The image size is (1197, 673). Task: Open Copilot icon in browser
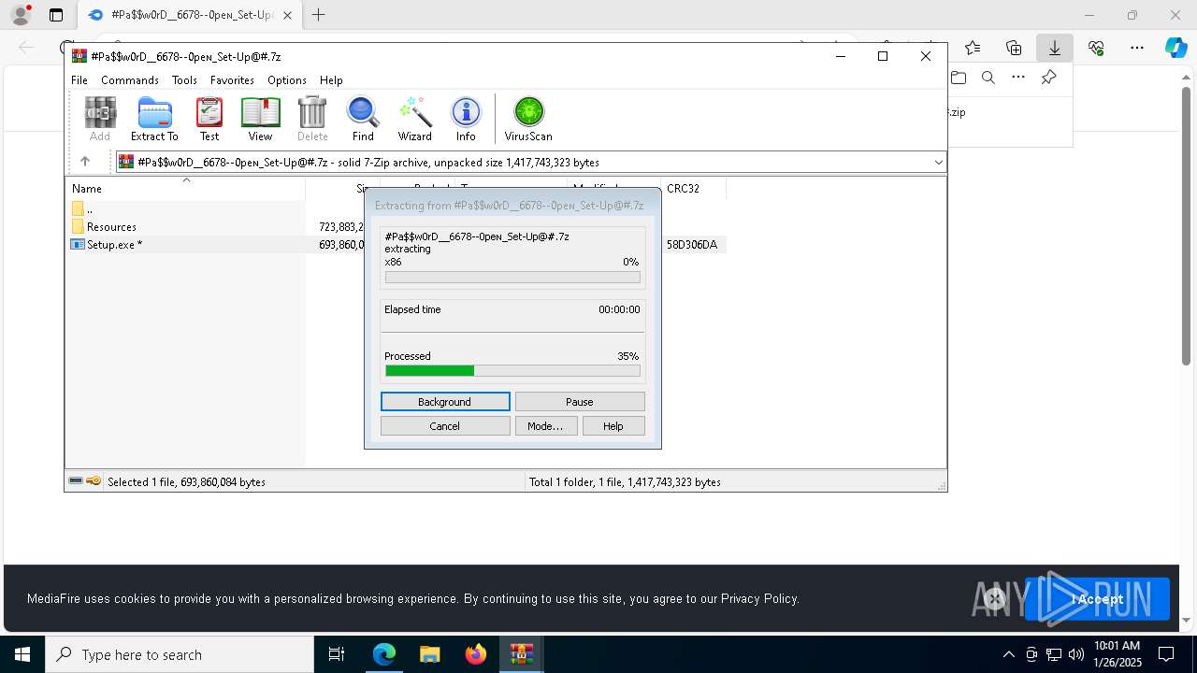click(1175, 48)
